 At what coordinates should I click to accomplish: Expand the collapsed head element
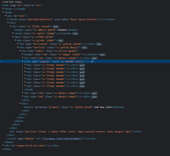pos(3,8)
